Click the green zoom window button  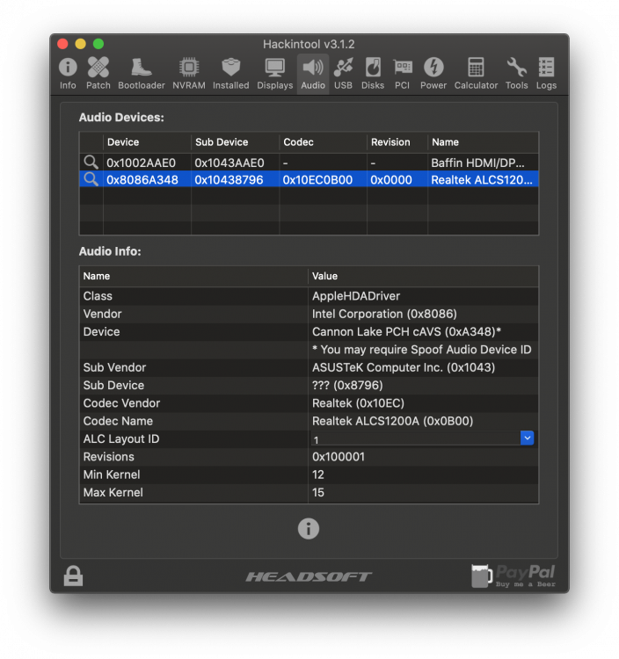[98, 44]
